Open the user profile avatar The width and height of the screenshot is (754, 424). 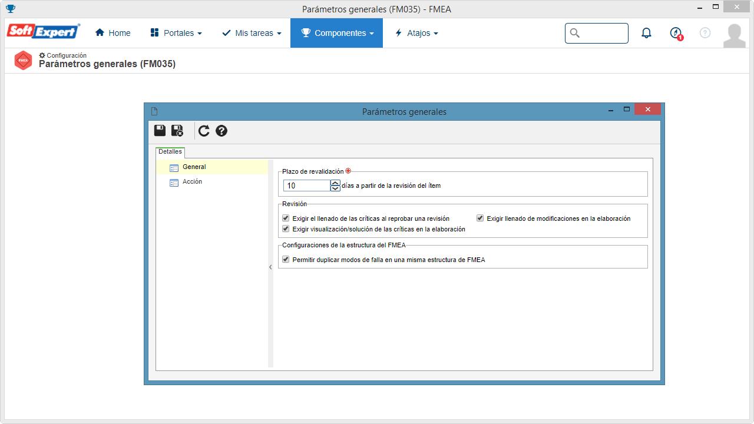coord(734,35)
